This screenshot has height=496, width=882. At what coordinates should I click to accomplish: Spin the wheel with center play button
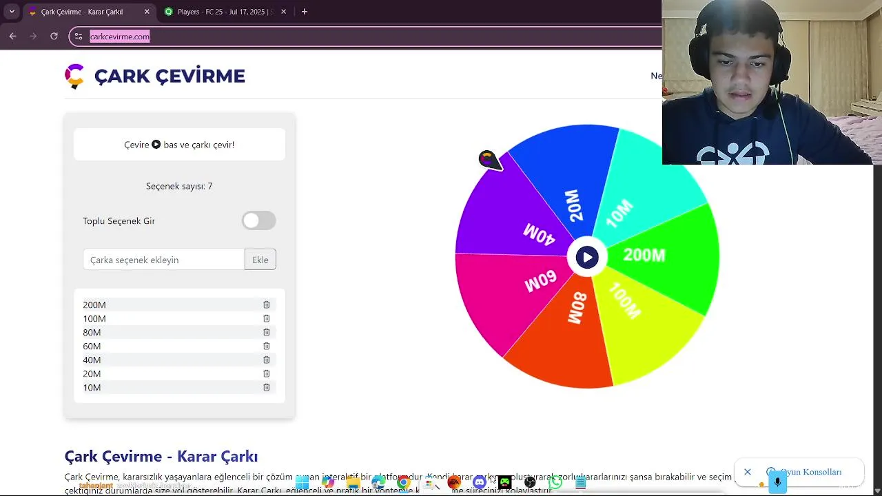tap(586, 257)
